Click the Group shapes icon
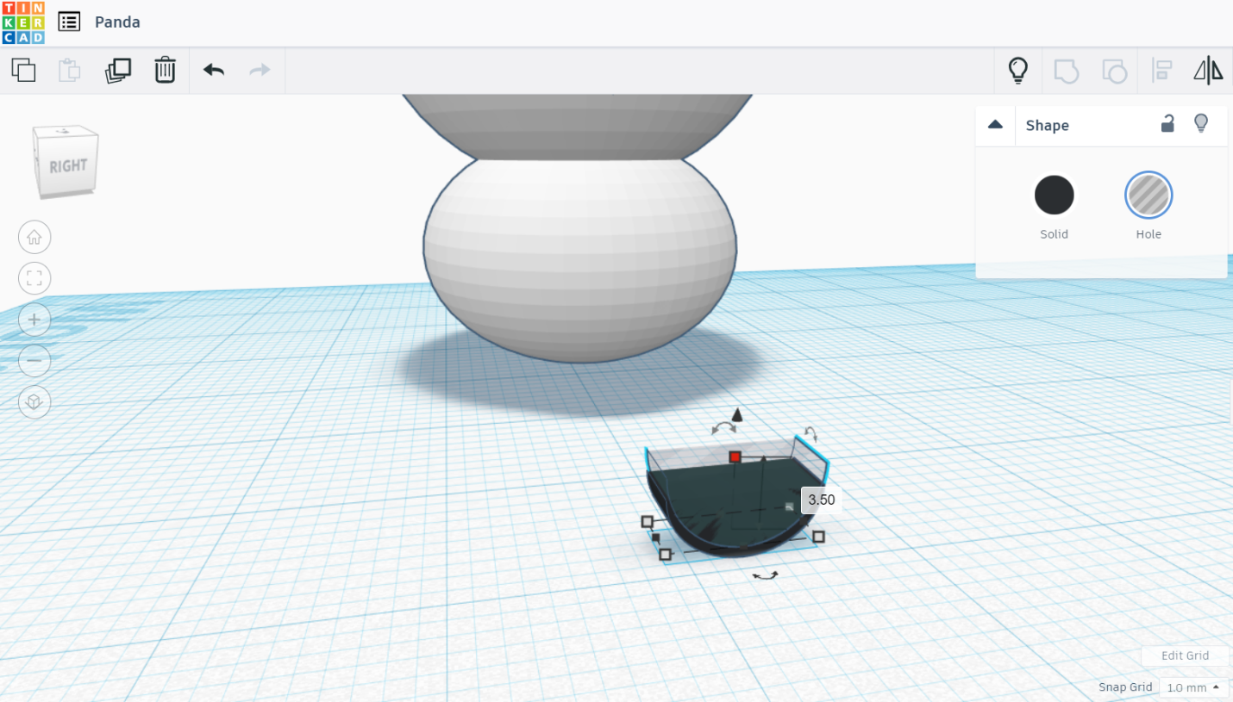 1067,71
